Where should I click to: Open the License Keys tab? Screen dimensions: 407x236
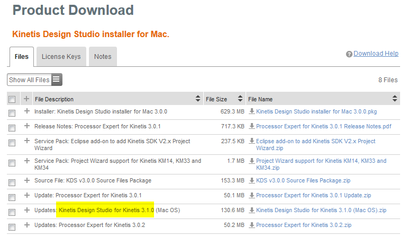(x=61, y=56)
